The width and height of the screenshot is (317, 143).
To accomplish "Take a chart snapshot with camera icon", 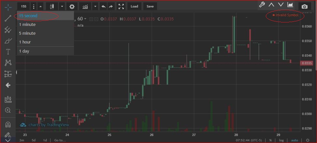I will click(305, 6).
